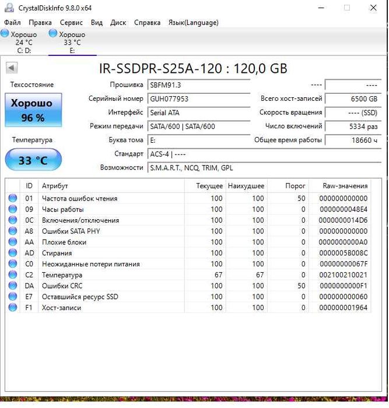Click the Техсостояние label
The width and height of the screenshot is (389, 408).
pos(31,85)
